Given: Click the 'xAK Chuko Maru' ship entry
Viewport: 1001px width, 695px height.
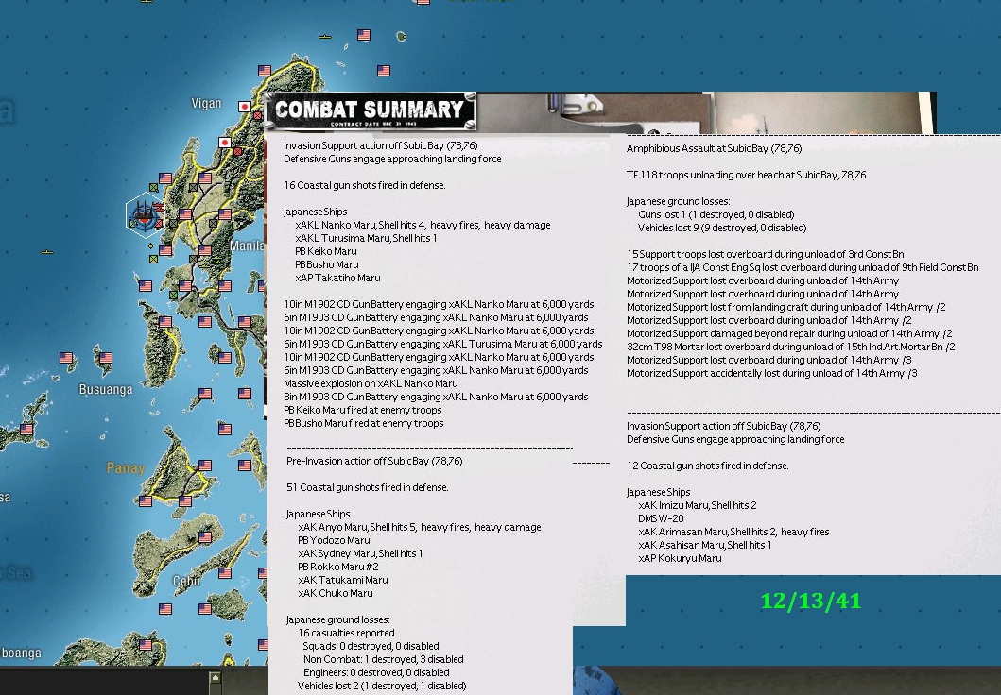Looking at the screenshot, I should 336,594.
